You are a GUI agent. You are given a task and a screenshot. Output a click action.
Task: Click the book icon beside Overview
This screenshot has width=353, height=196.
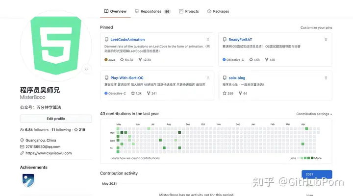106,11
